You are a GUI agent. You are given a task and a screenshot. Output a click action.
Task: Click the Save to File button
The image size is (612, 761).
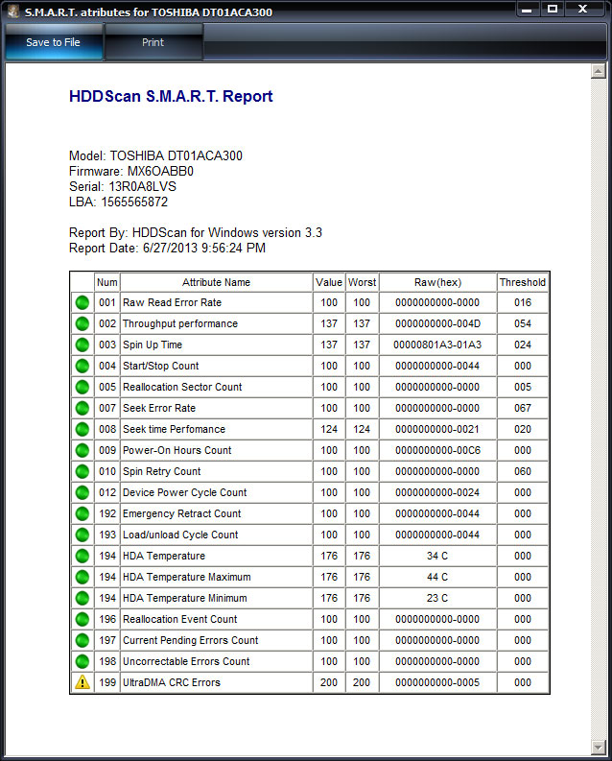(x=54, y=42)
